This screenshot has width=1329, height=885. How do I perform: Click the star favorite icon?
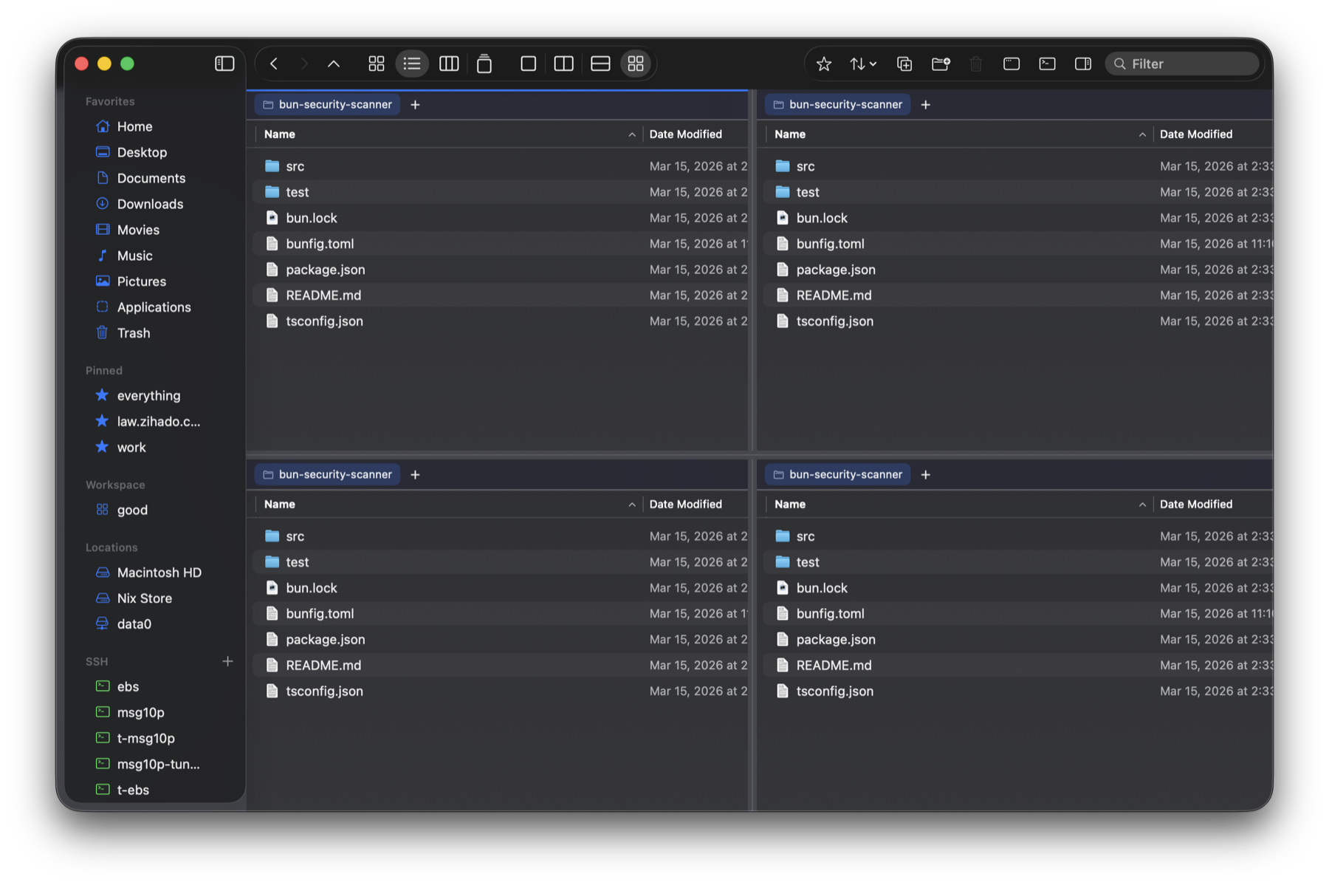click(x=824, y=64)
